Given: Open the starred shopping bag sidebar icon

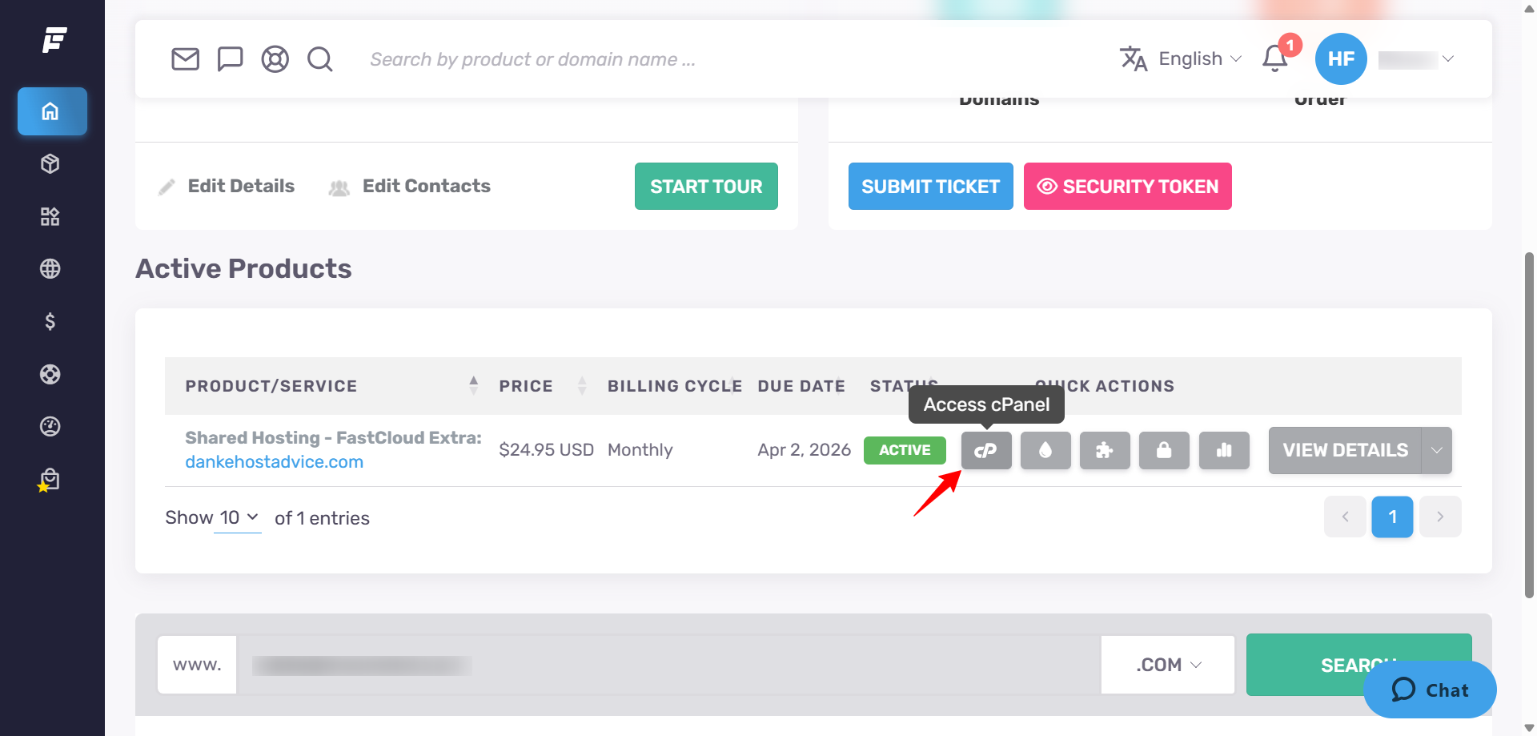Looking at the screenshot, I should pyautogui.click(x=49, y=481).
